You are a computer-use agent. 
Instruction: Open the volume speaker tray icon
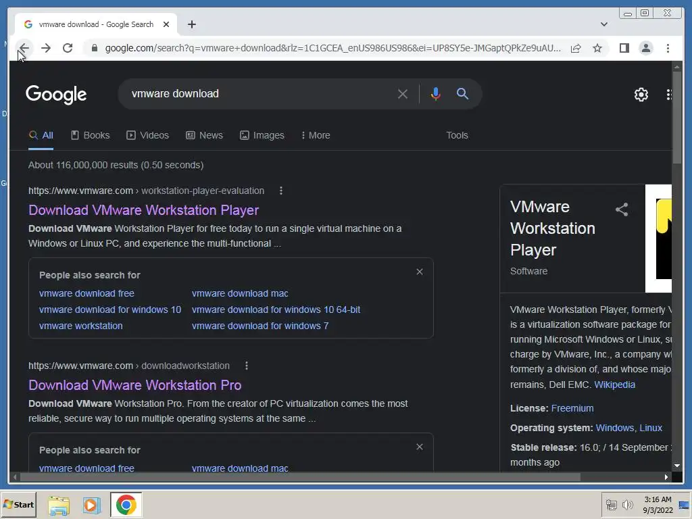[628, 505]
